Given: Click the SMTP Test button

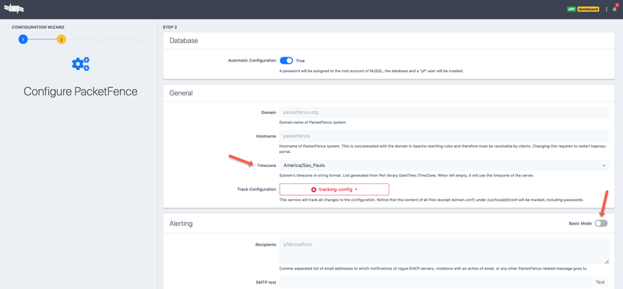Looking at the screenshot, I should 600,282.
